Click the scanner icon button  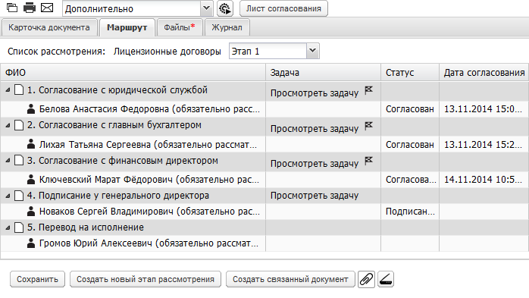(x=386, y=280)
